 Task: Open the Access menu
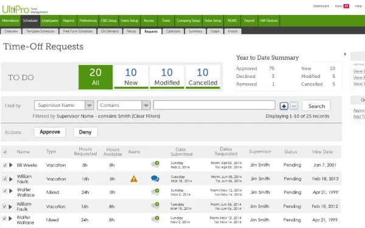(x=149, y=21)
